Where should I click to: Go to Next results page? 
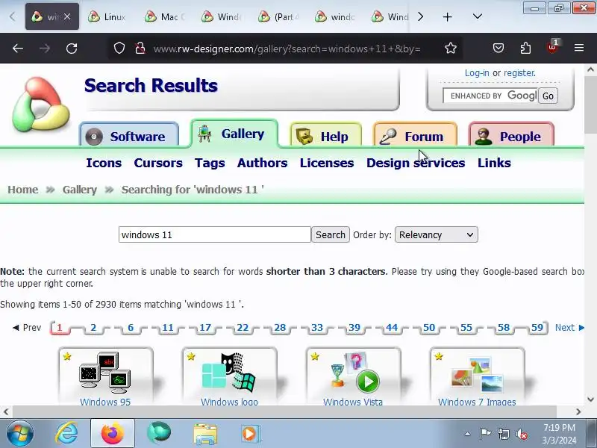click(569, 328)
